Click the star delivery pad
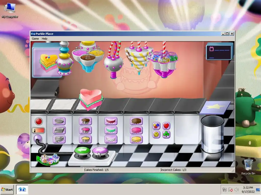Image resolution: width=261 pixels, height=195 pixels. (215, 107)
